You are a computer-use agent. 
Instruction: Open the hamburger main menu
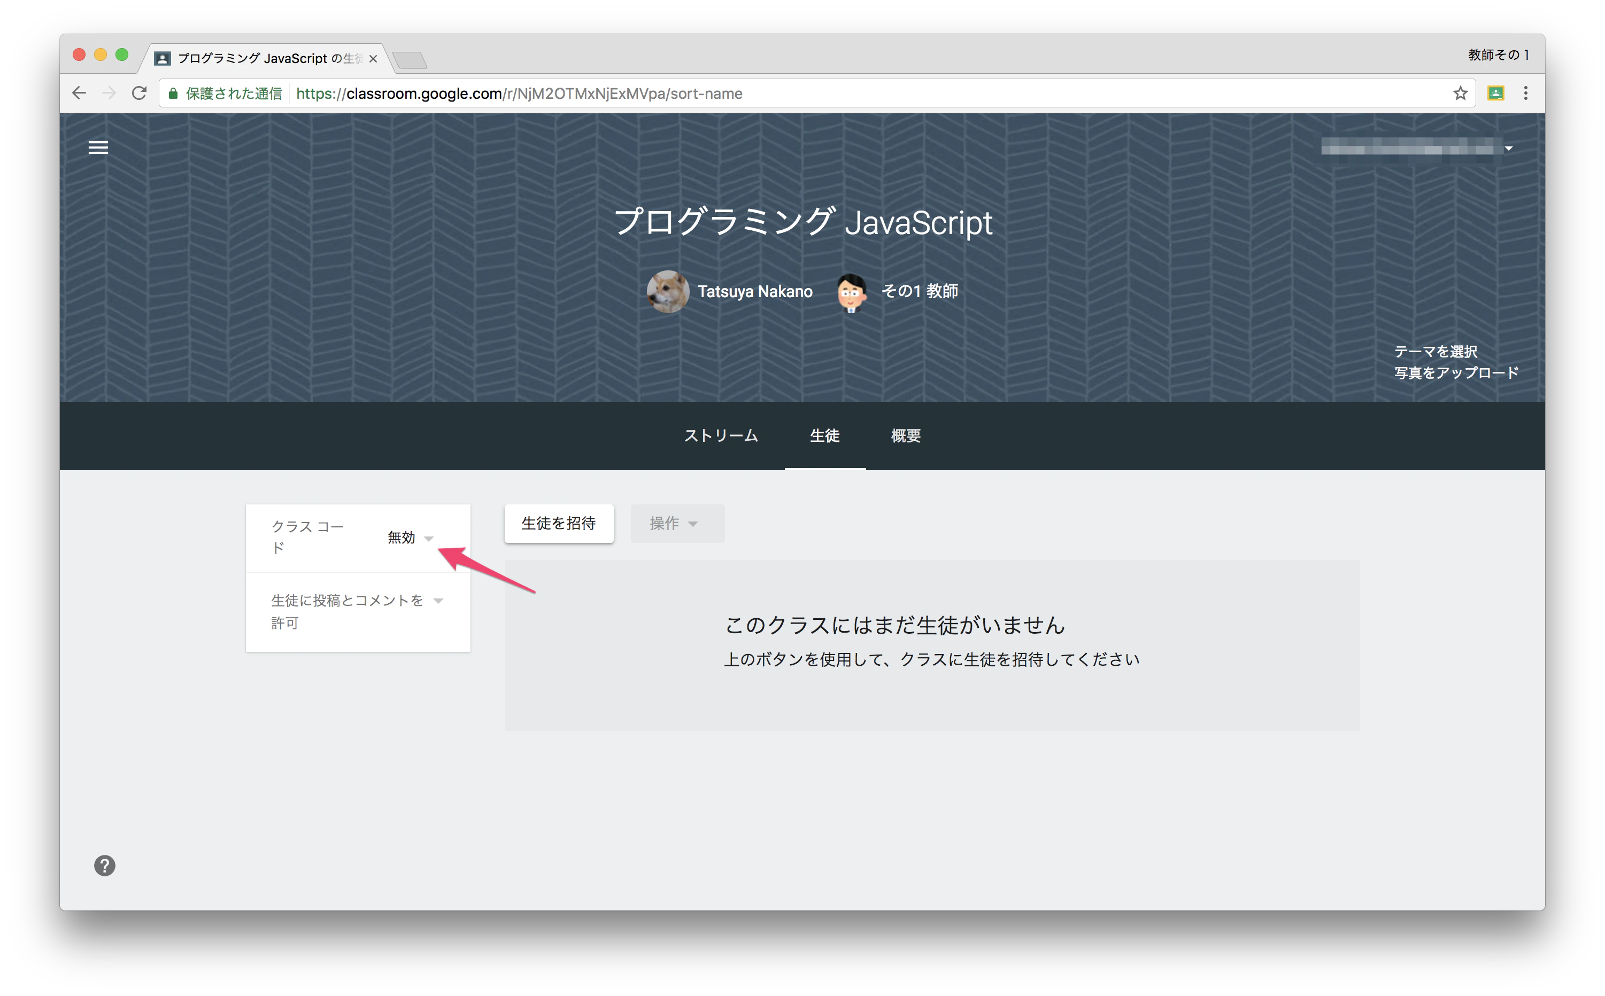click(98, 147)
